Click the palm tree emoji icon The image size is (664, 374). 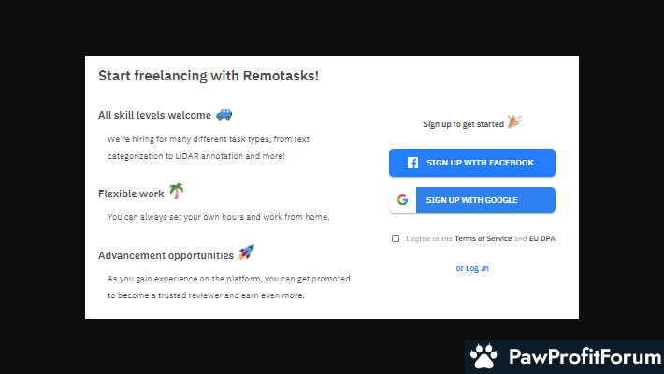coord(176,191)
